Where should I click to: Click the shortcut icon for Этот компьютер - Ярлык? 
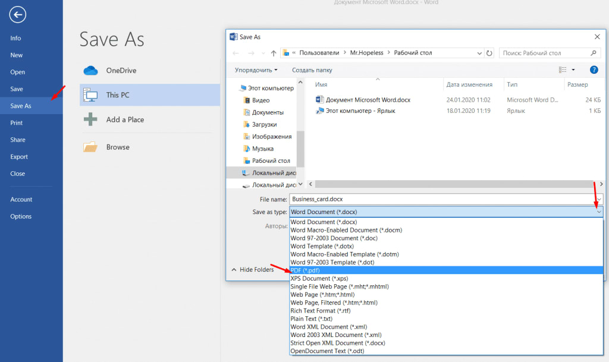pos(319,111)
